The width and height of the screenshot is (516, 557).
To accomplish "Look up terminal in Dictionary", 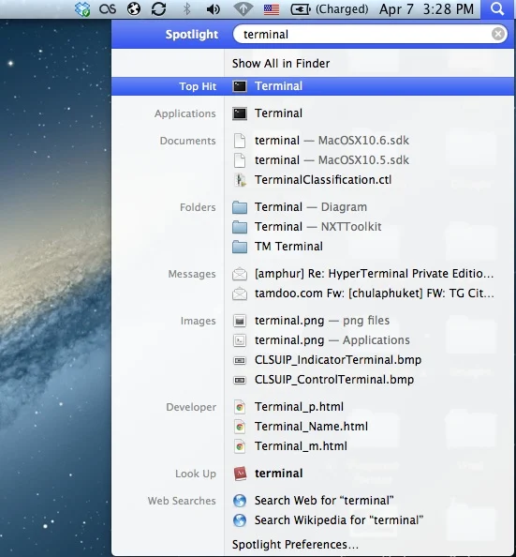I will click(x=278, y=474).
